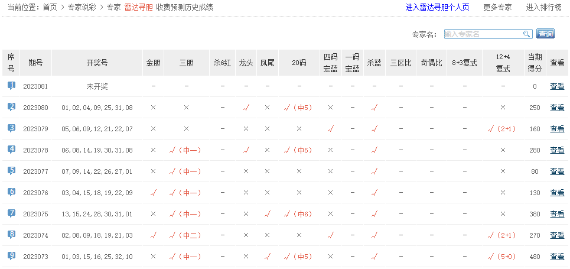Navigate to 首页 in the breadcrumb
The width and height of the screenshot is (570, 269).
[50, 8]
